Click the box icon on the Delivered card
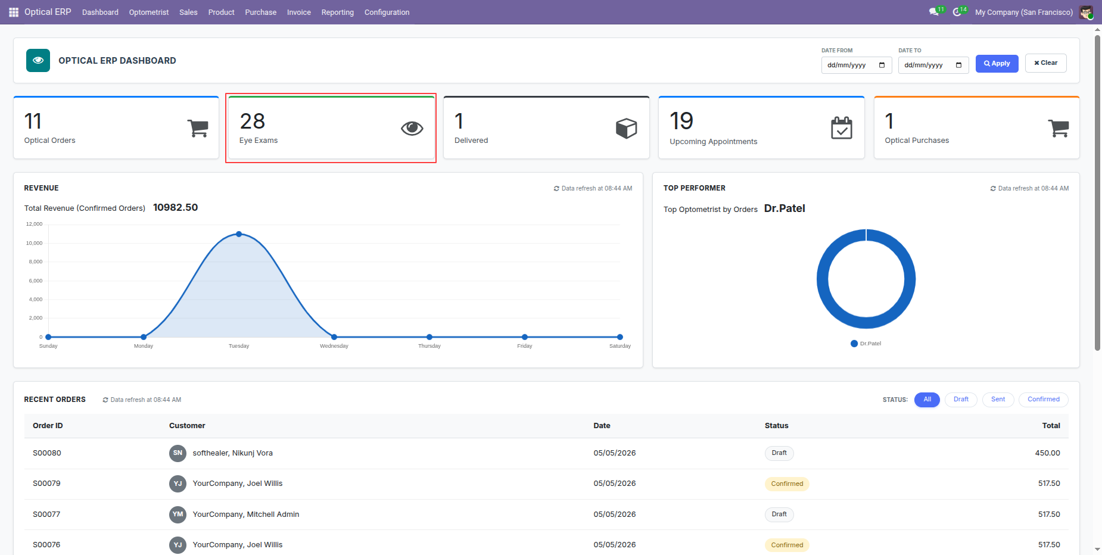The height and width of the screenshot is (555, 1102). coord(627,128)
